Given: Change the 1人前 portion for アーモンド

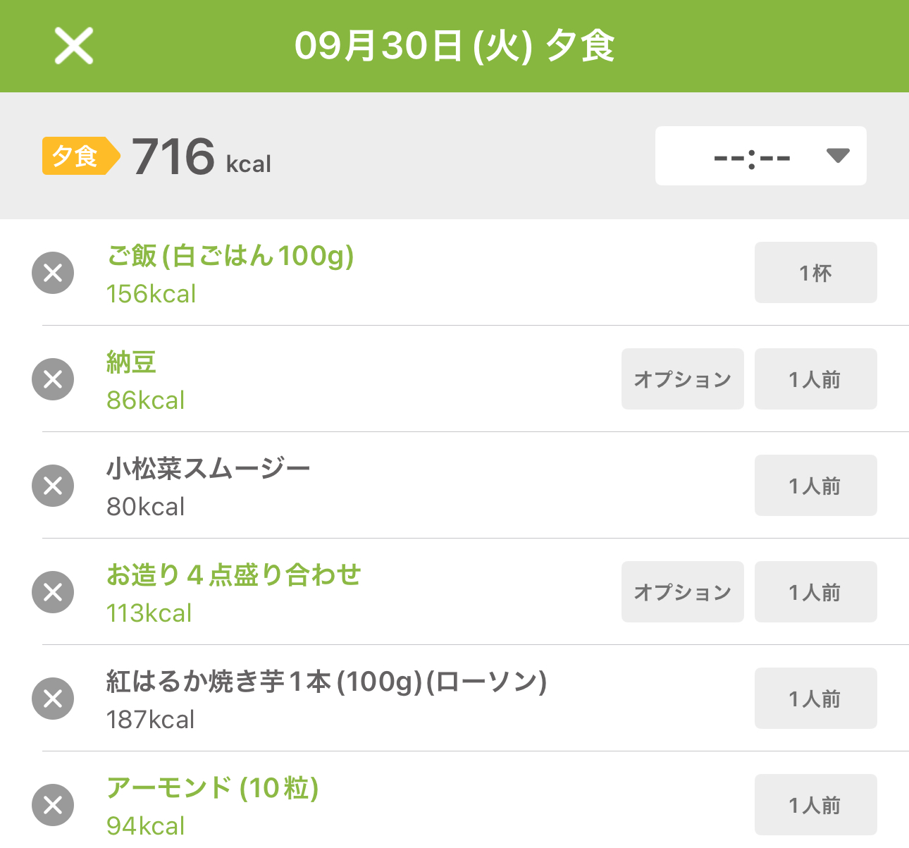Looking at the screenshot, I should (815, 805).
